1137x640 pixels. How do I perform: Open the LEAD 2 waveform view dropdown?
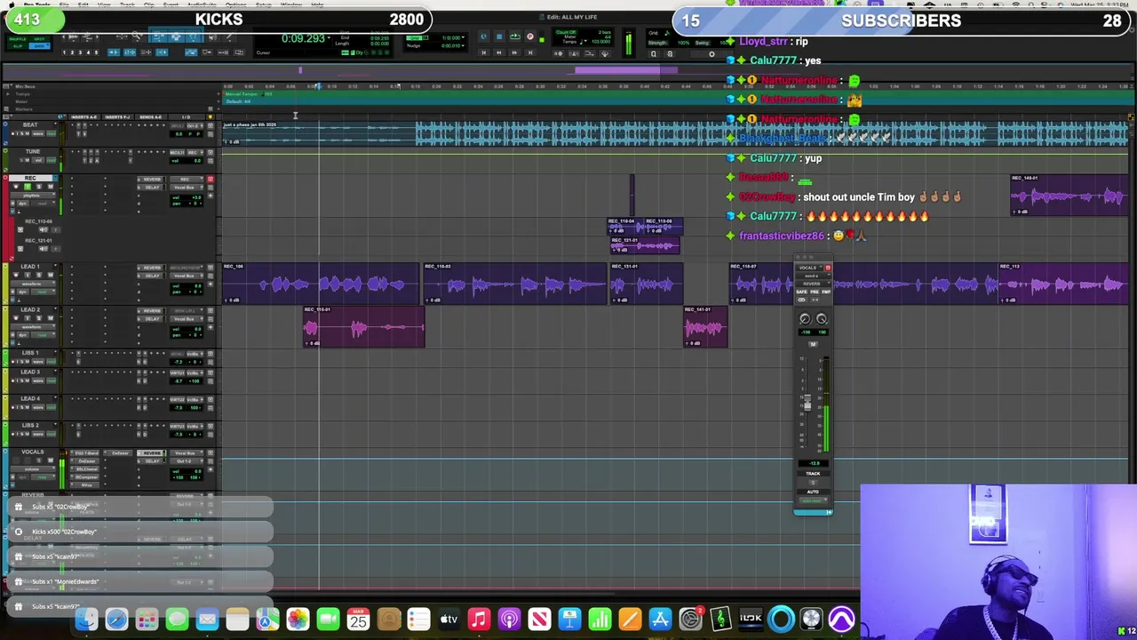click(x=33, y=327)
